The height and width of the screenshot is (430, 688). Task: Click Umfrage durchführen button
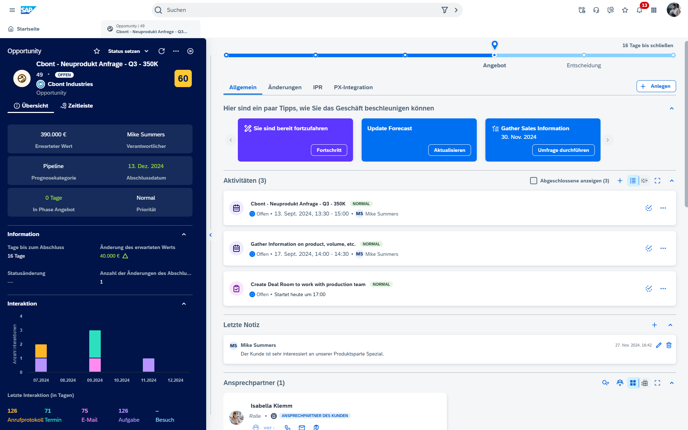[x=563, y=150]
